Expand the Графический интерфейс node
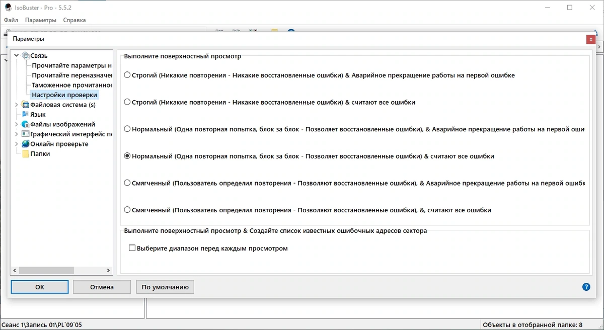The height and width of the screenshot is (330, 604). pyautogui.click(x=17, y=134)
